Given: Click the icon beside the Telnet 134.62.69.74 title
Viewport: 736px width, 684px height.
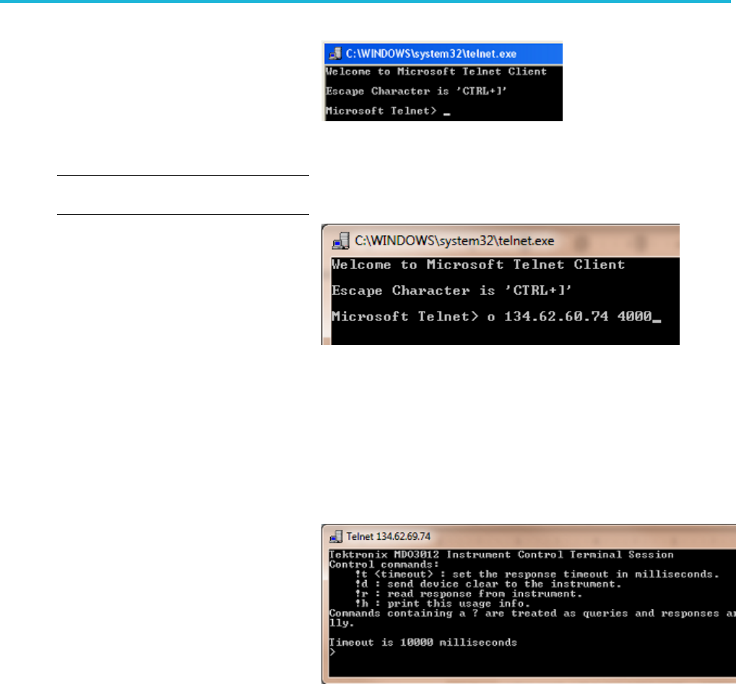Looking at the screenshot, I should tap(336, 536).
